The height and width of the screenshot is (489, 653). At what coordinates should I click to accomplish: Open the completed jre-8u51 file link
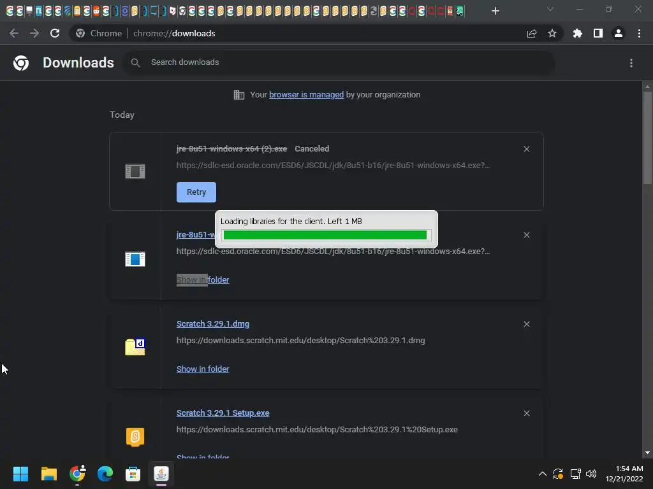(196, 234)
